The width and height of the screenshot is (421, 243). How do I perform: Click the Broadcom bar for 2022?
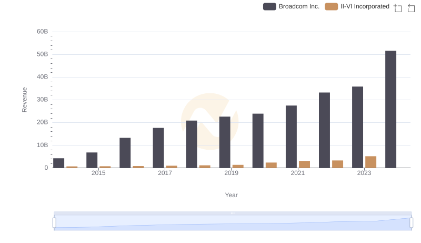coord(324,130)
